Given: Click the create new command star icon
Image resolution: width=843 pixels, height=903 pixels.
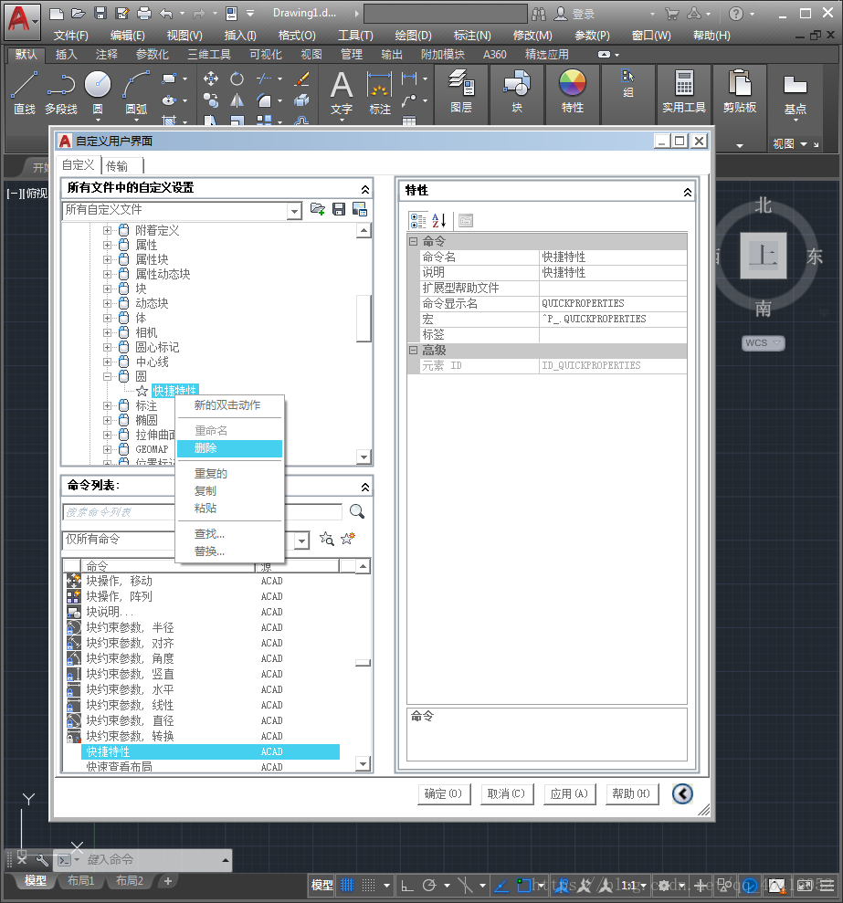Looking at the screenshot, I should click(x=347, y=539).
